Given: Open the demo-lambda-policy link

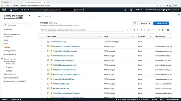Looking at the screenshot, I should 58,42.
